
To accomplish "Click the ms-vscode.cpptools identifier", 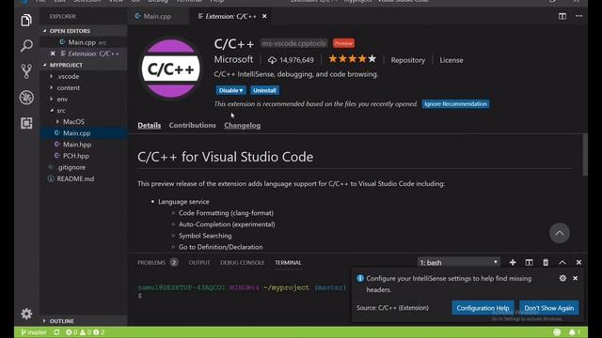I will pyautogui.click(x=293, y=43).
